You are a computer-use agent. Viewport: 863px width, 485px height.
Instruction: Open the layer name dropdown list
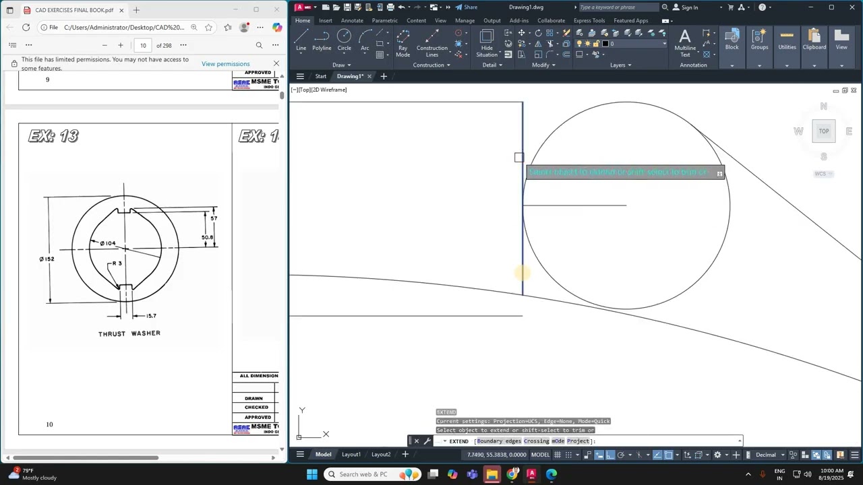pos(665,44)
